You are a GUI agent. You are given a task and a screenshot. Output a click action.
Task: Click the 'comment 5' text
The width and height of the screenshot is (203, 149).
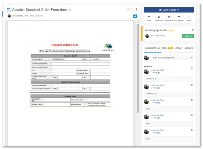151,79
